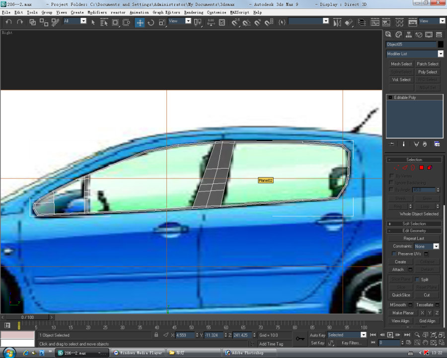Click object color swatch beside Object05

[441, 44]
